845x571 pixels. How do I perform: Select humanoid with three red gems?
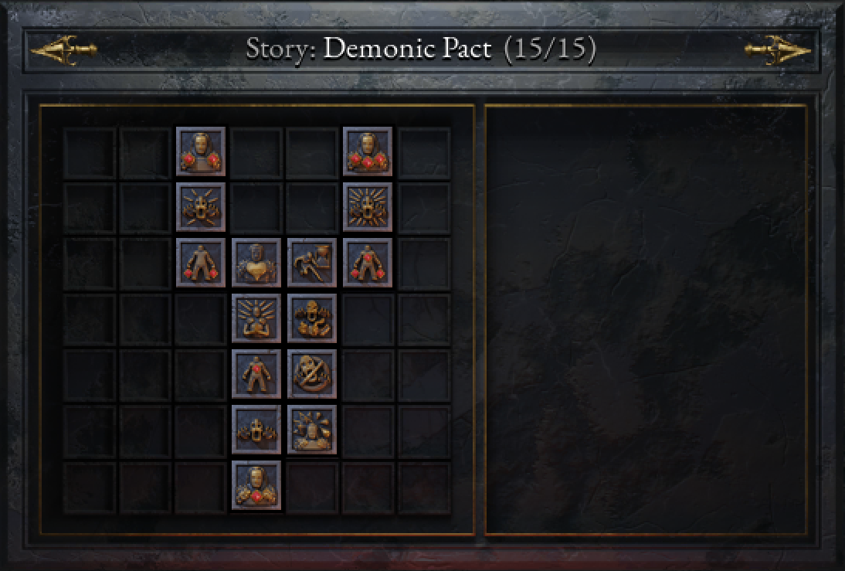[368, 263]
